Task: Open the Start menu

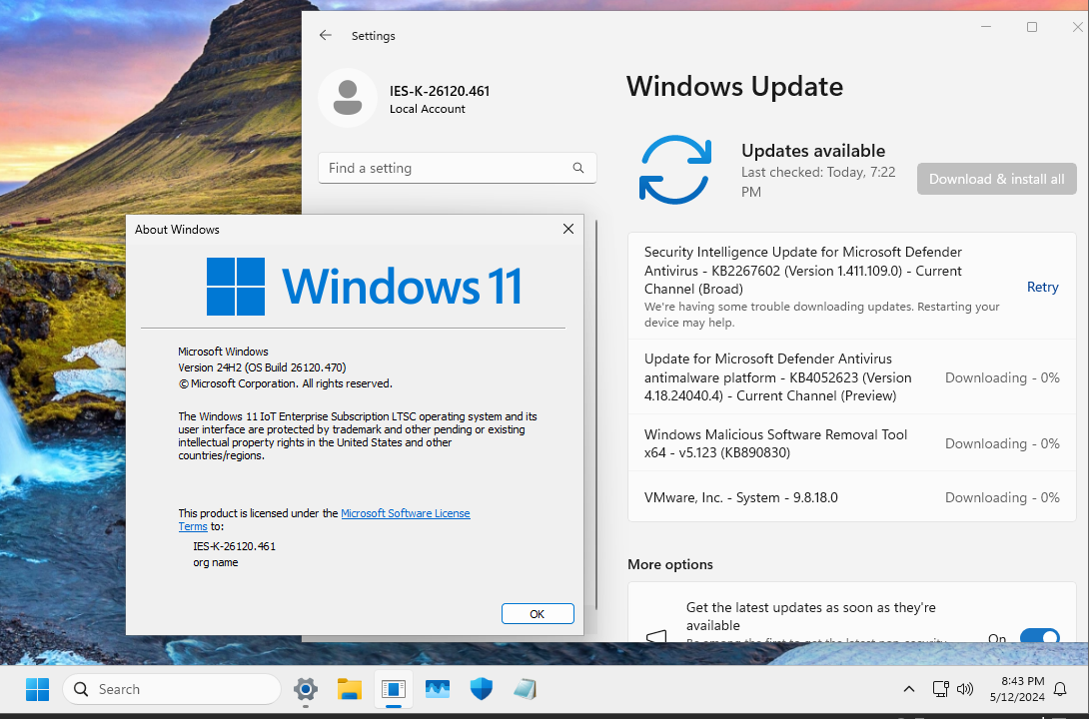Action: pos(37,689)
